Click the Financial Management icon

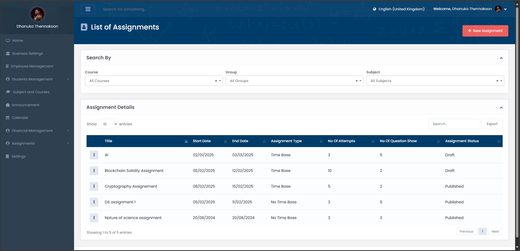click(8, 131)
